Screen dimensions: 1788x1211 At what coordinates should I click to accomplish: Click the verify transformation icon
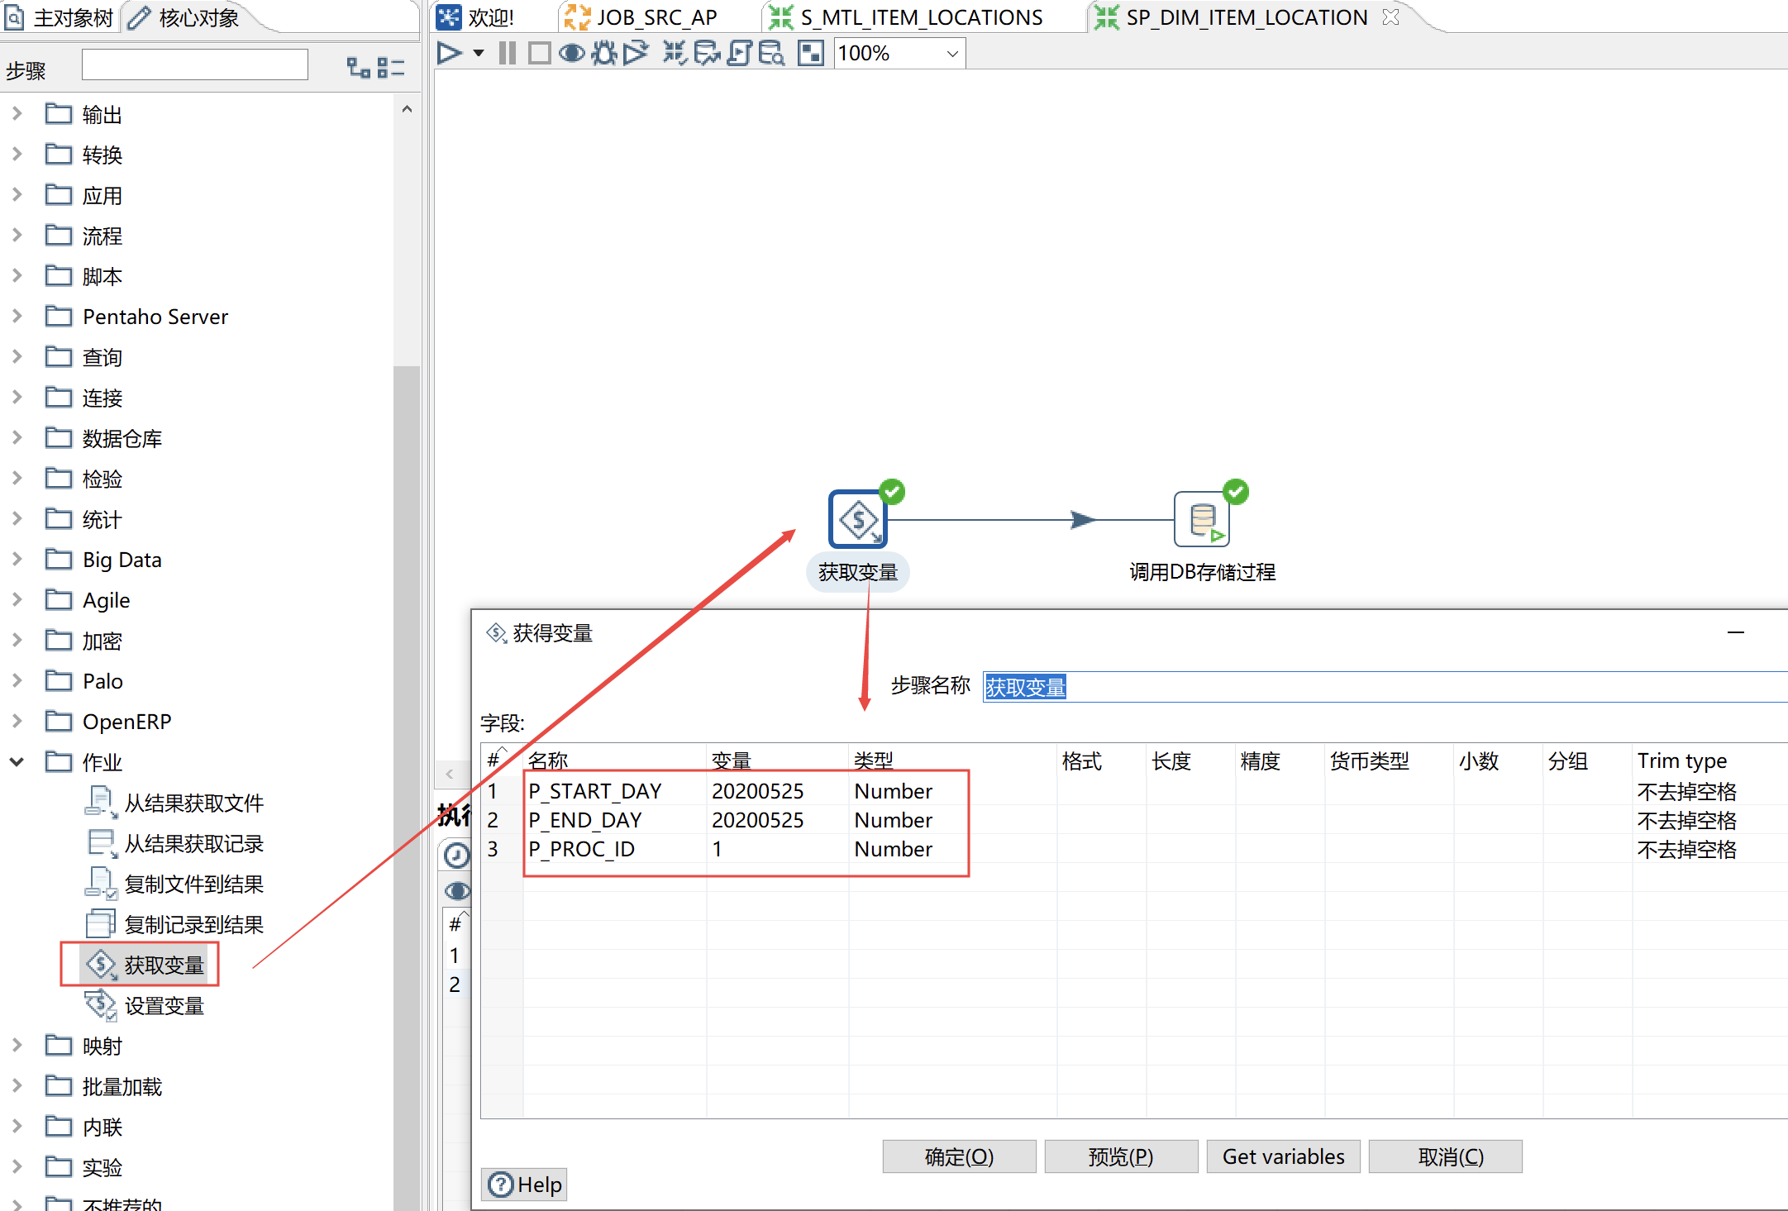click(675, 54)
